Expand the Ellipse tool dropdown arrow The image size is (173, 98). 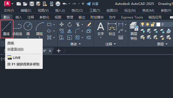(54, 31)
